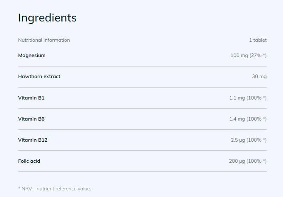Screen dimensions: 283x197
Task: Click the 100% NRV value for Vitamin B1
Action: 256,98
